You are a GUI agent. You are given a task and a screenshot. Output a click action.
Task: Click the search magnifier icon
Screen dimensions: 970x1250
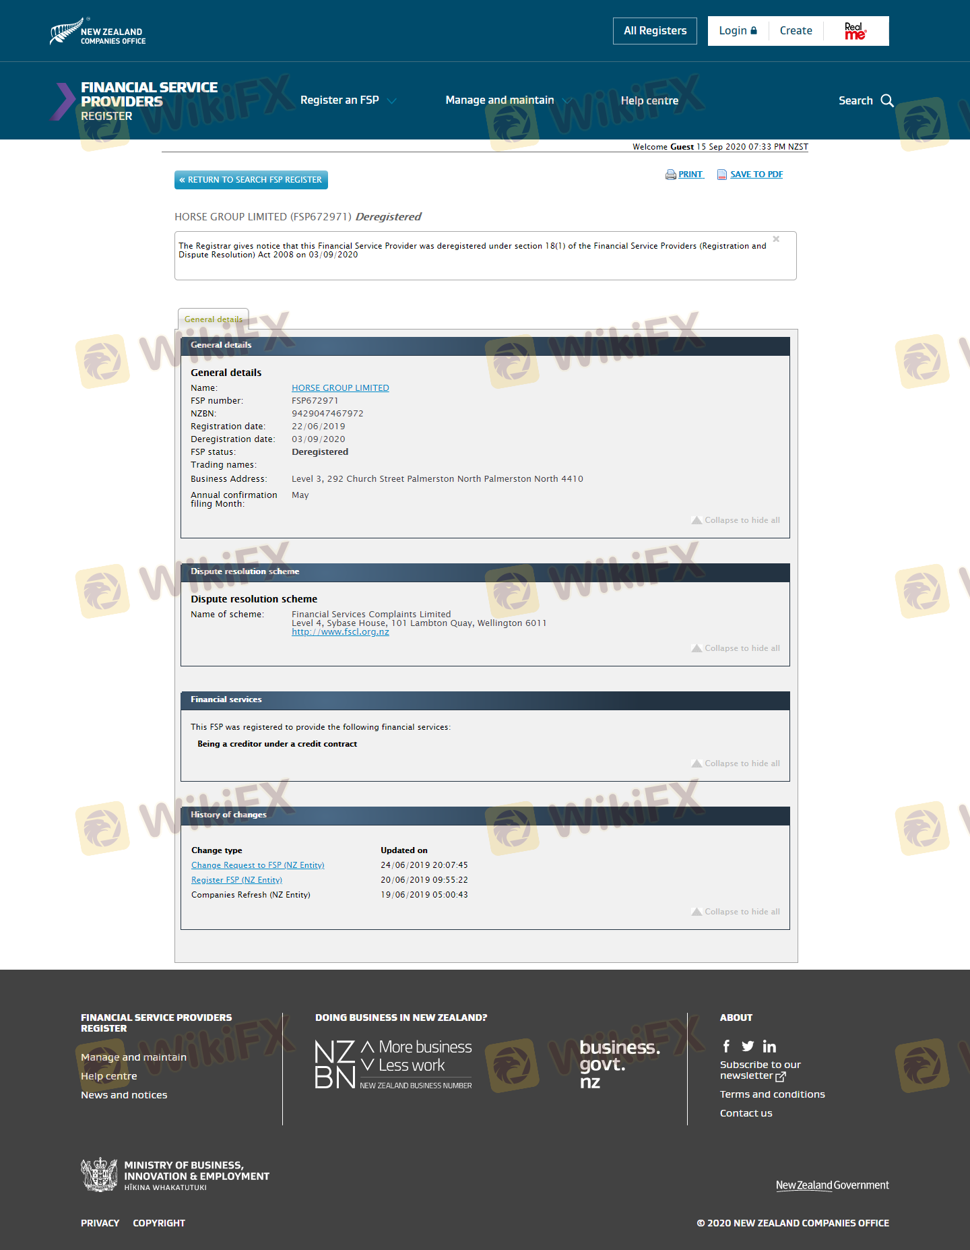(887, 100)
